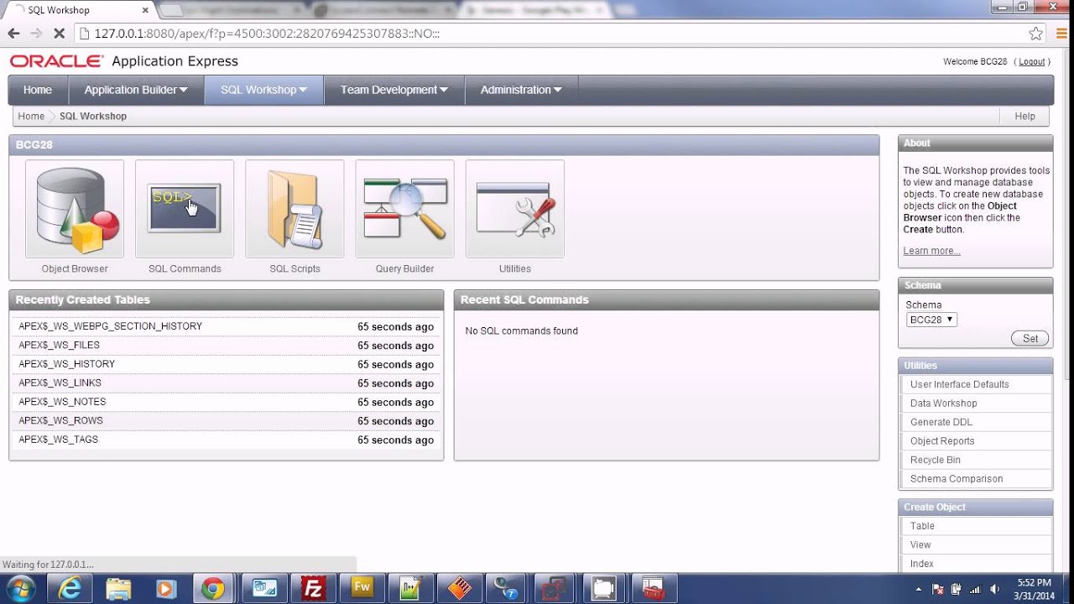Expand the Application Builder menu arrow

pyautogui.click(x=184, y=90)
